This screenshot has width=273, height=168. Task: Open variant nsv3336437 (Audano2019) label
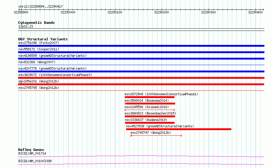pos(146,120)
